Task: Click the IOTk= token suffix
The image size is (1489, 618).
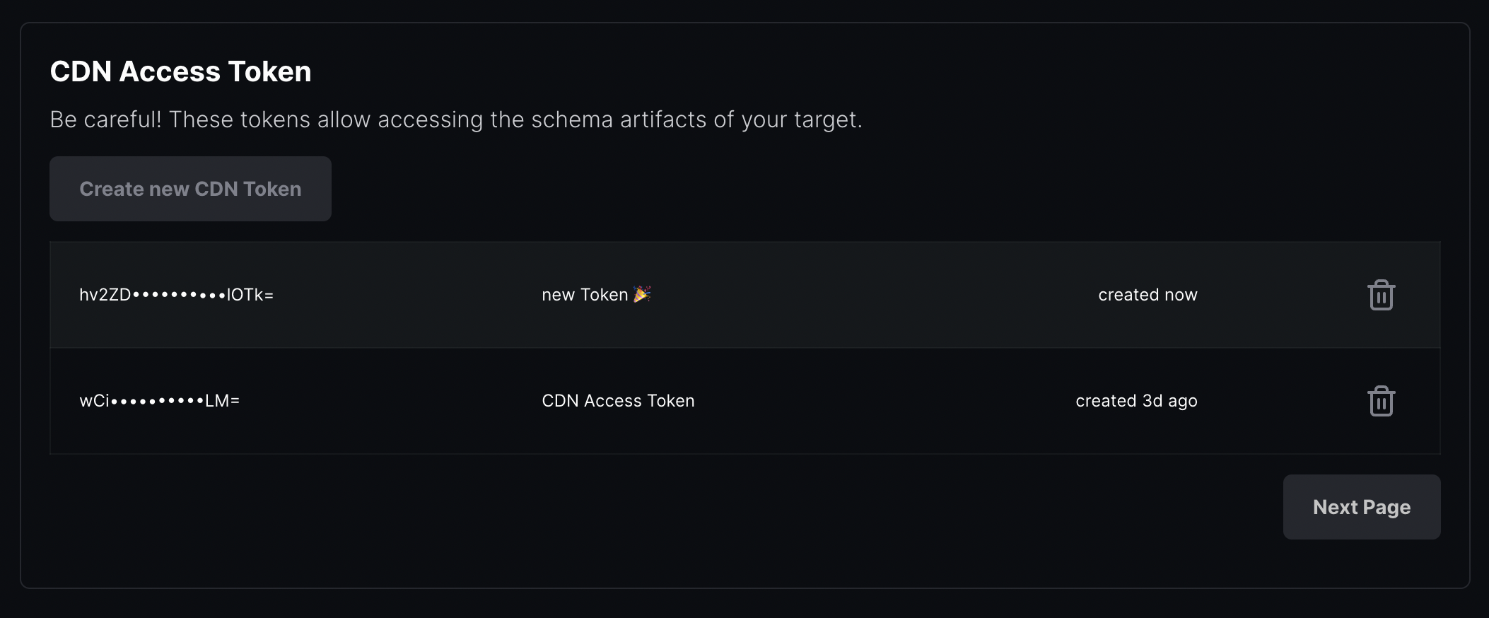Action: (x=250, y=295)
